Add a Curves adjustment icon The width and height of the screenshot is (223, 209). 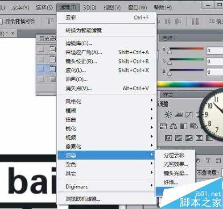(x=189, y=114)
